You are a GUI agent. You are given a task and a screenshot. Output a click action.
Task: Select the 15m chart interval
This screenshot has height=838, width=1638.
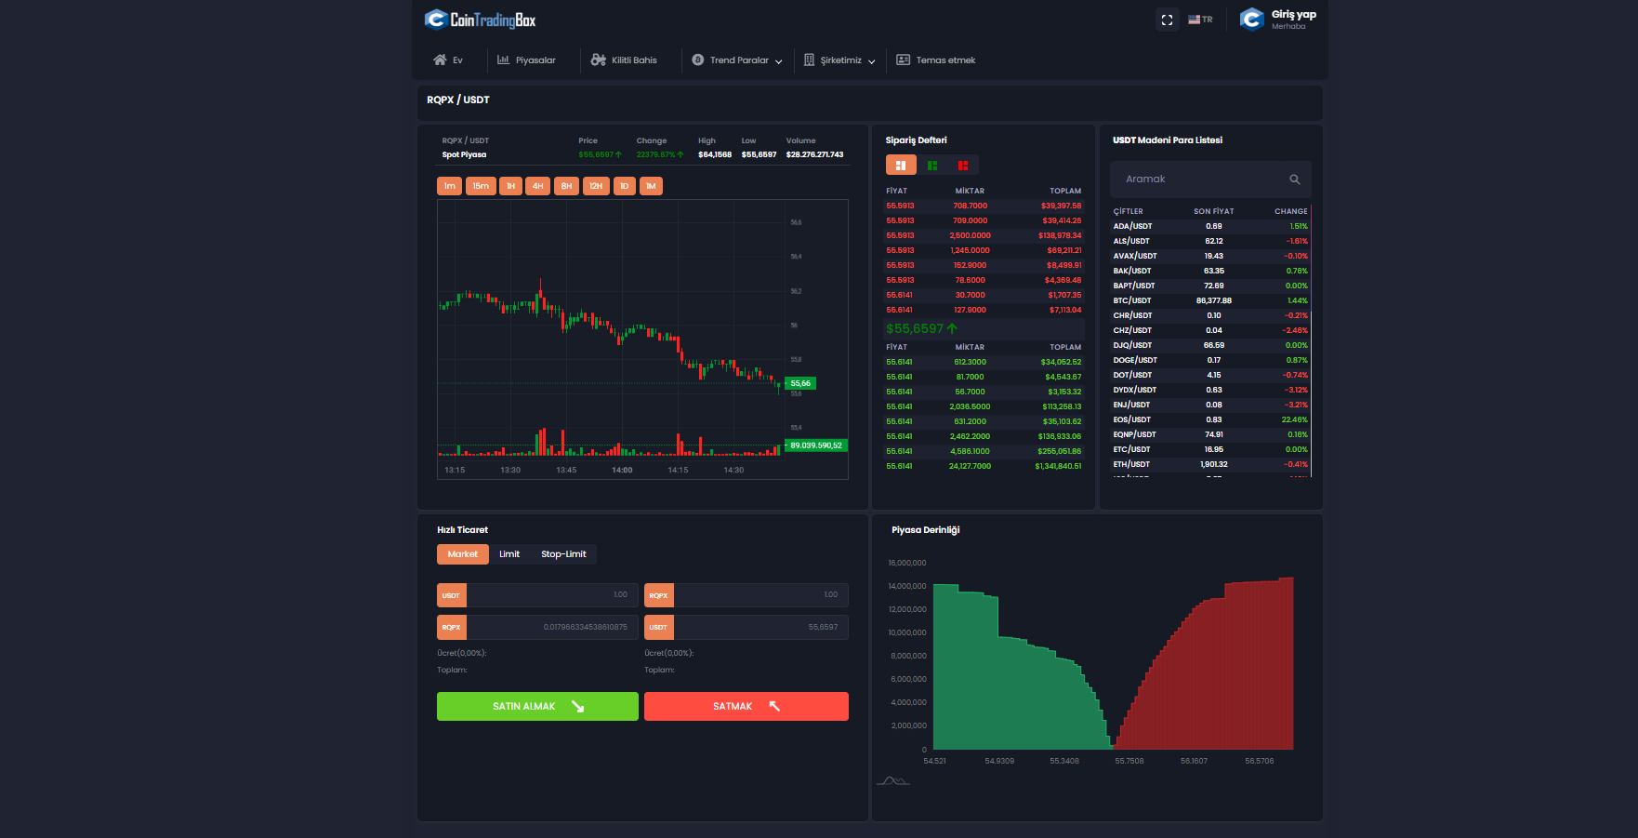tap(481, 186)
